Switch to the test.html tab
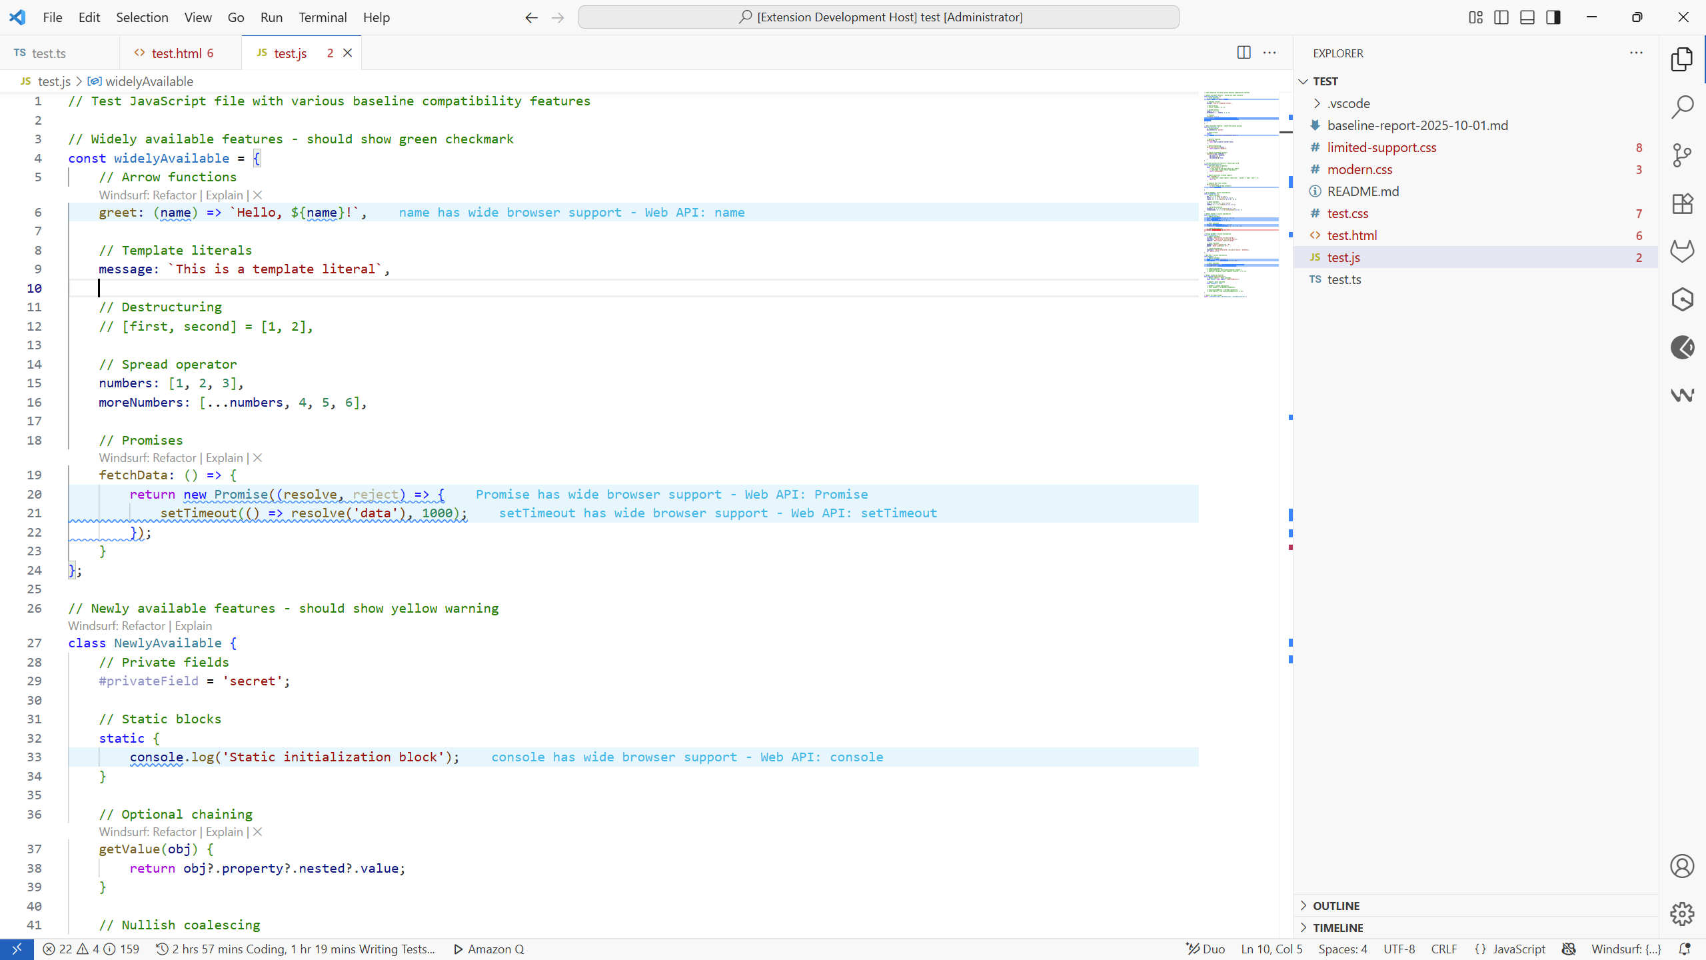The height and width of the screenshot is (960, 1706). (x=176, y=53)
